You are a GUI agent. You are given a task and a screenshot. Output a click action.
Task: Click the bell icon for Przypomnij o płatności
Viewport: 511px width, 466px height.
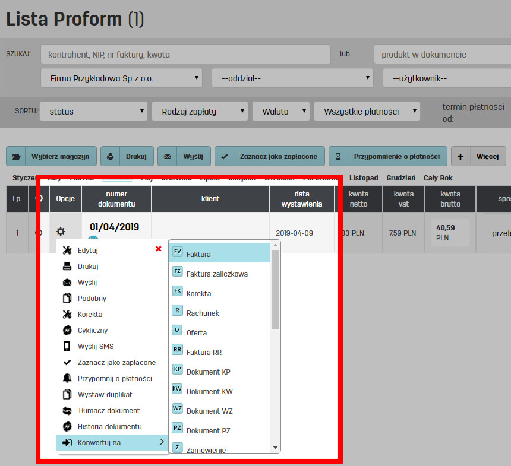tap(67, 378)
